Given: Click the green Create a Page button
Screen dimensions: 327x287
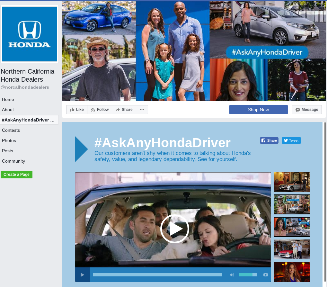Looking at the screenshot, I should click(16, 175).
